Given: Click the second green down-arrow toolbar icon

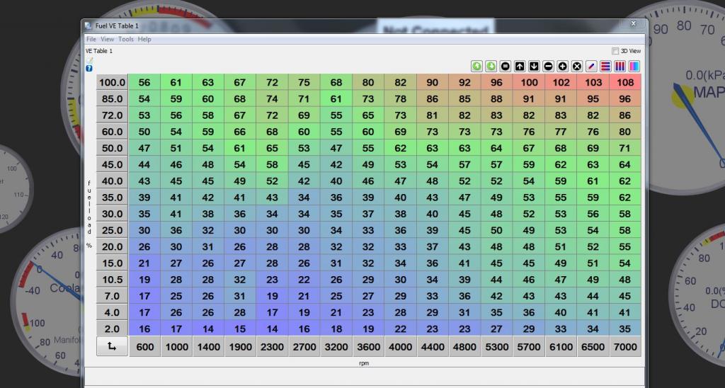Looking at the screenshot, I should 491,67.
